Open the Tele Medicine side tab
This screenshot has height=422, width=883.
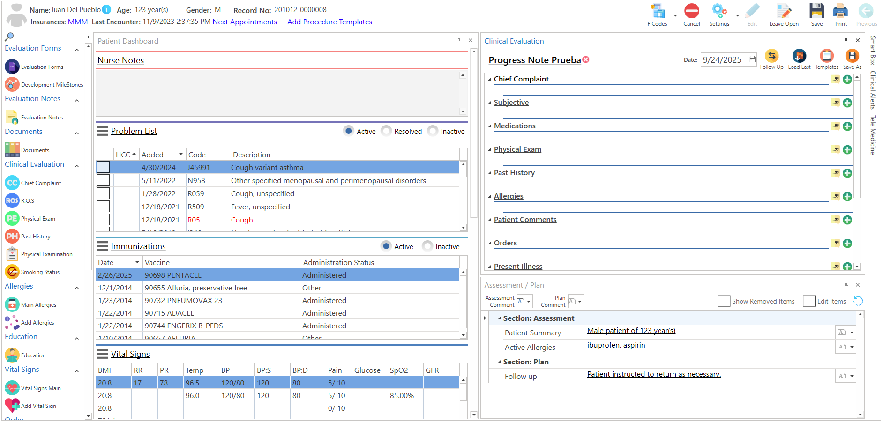click(x=873, y=135)
